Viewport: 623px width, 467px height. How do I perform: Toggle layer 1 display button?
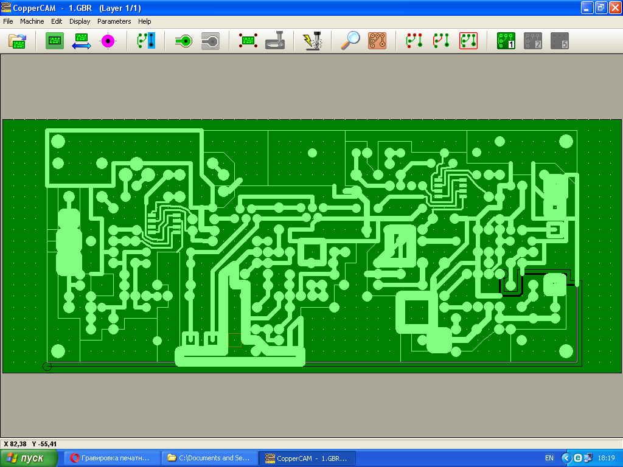506,41
